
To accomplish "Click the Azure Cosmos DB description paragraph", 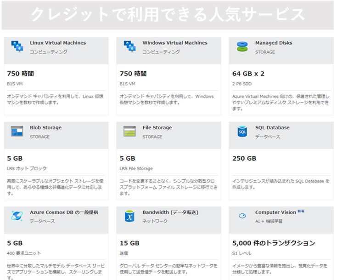I will 56,272.
